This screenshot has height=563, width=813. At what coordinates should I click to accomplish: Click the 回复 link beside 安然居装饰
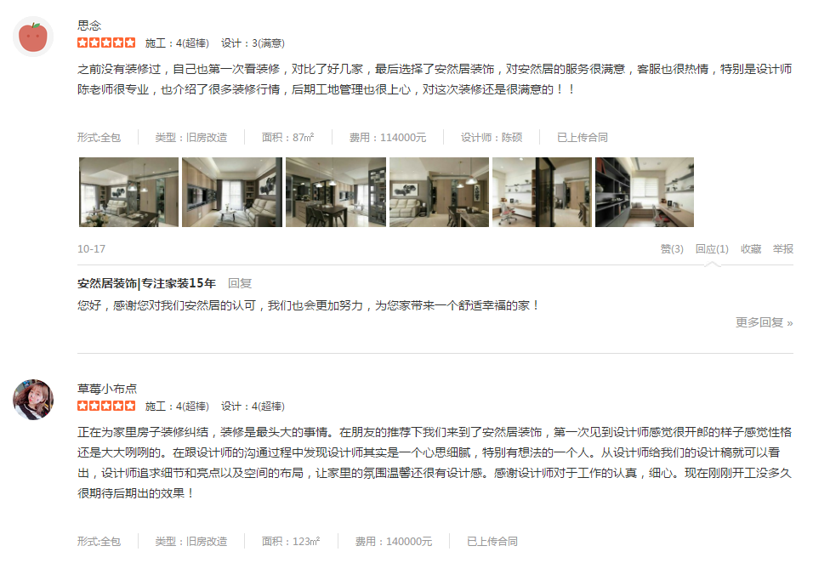(x=240, y=283)
